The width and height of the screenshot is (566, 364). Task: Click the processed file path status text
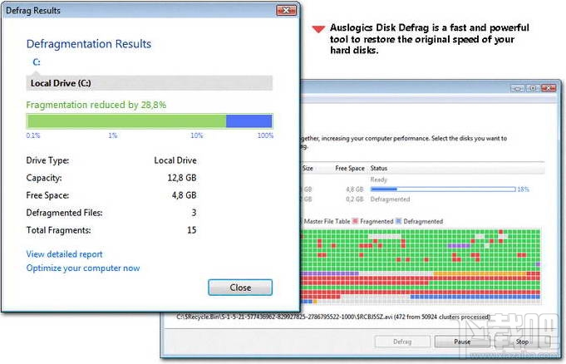[x=333, y=317]
